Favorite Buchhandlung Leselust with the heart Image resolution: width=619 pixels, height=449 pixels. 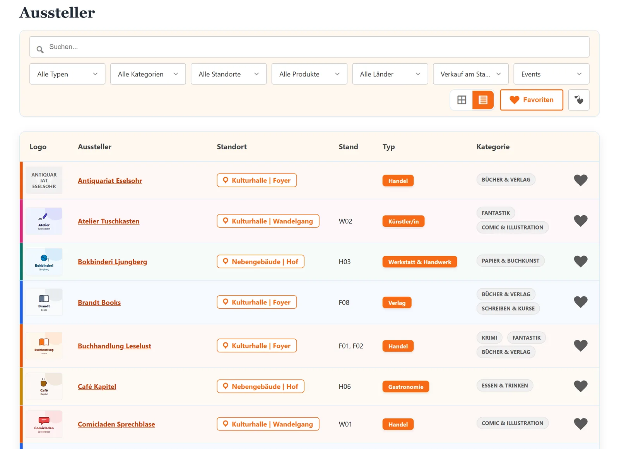click(x=580, y=345)
